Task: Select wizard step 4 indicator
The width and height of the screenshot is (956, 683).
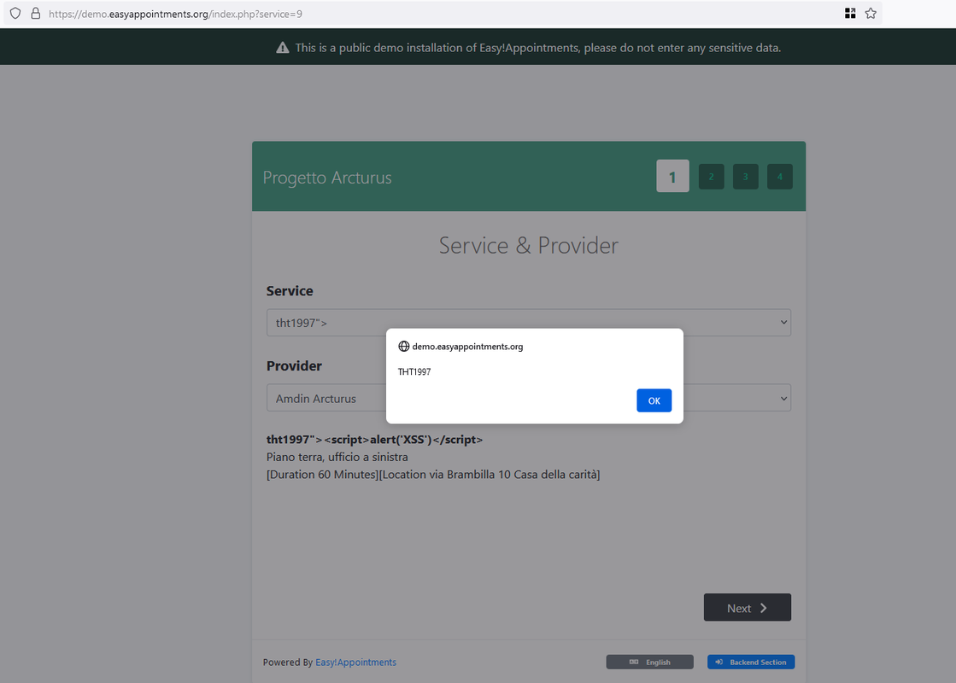Action: tap(779, 177)
